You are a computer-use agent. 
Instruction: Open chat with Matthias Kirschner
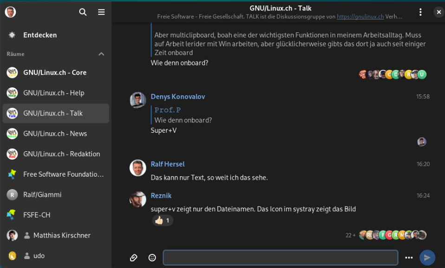(56, 235)
